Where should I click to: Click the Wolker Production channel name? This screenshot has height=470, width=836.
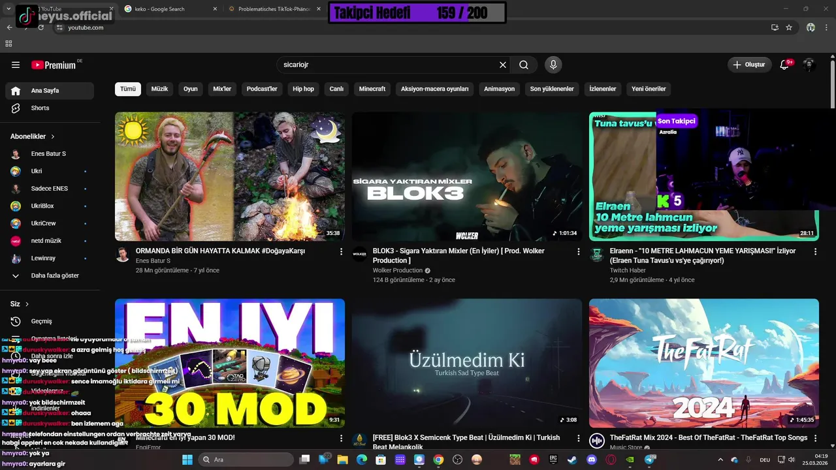[x=398, y=270]
